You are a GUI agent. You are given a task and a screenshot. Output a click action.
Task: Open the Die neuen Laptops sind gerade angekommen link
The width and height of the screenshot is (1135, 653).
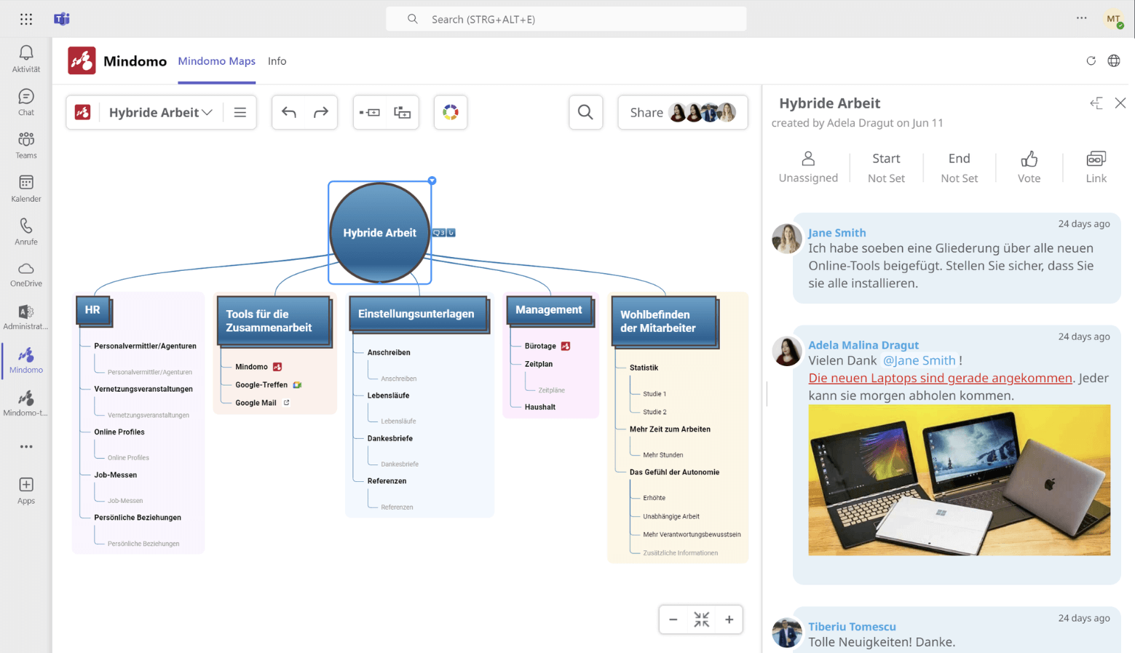tap(940, 378)
